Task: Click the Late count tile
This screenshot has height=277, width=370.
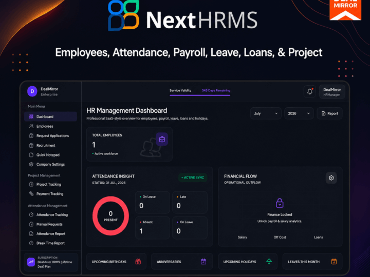Action: (x=190, y=203)
